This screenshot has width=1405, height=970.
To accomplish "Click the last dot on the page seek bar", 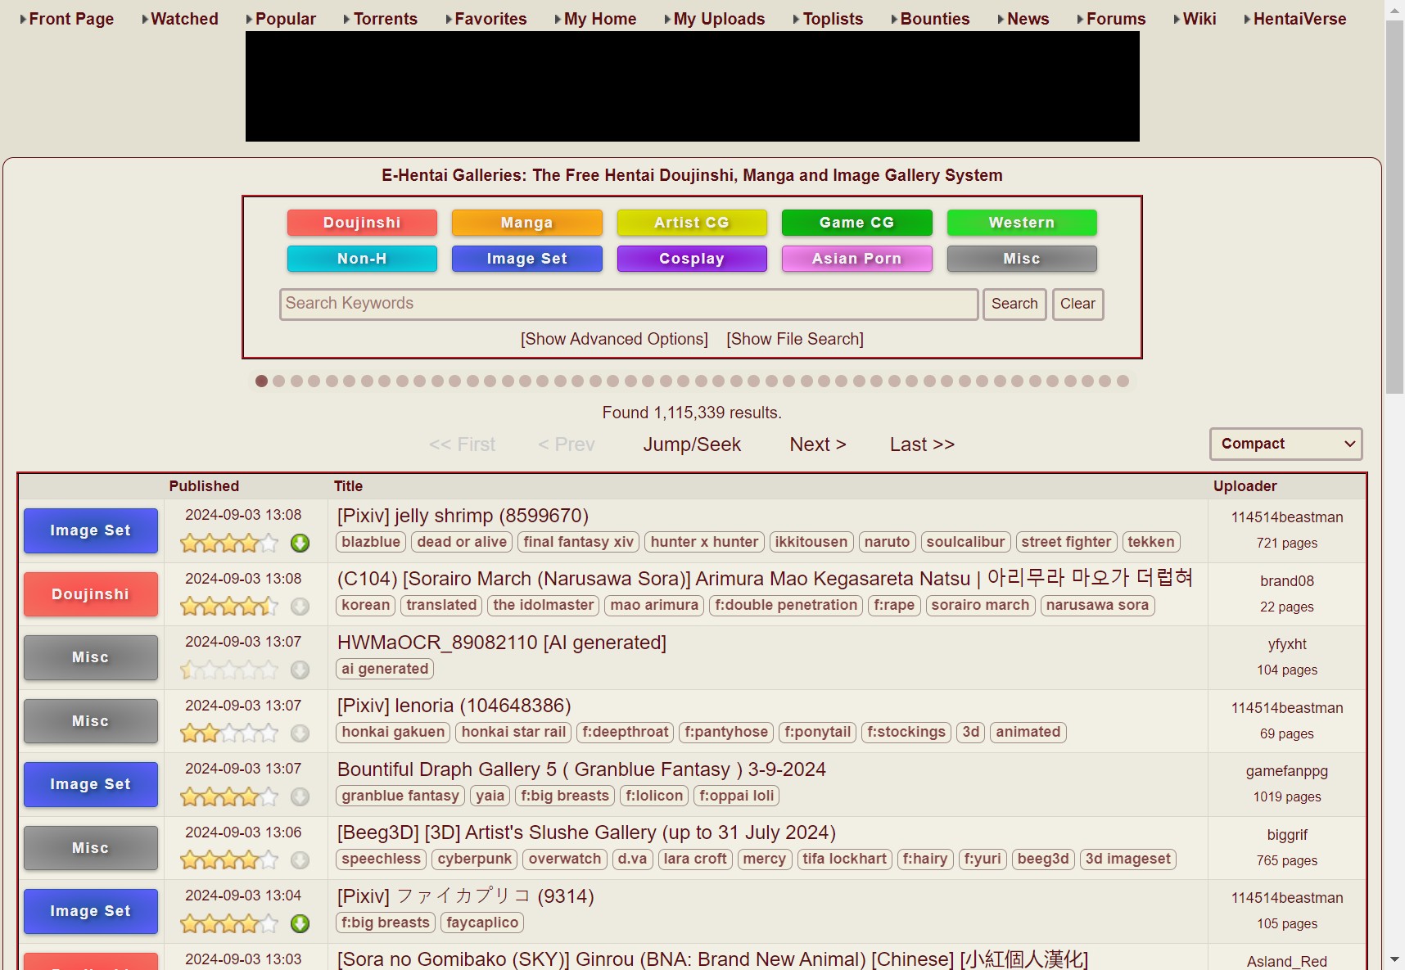I will pos(1123,381).
